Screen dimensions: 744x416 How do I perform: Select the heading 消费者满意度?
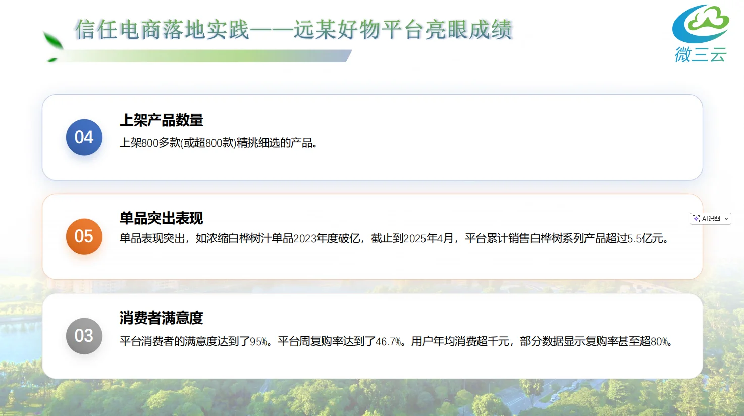pos(161,318)
